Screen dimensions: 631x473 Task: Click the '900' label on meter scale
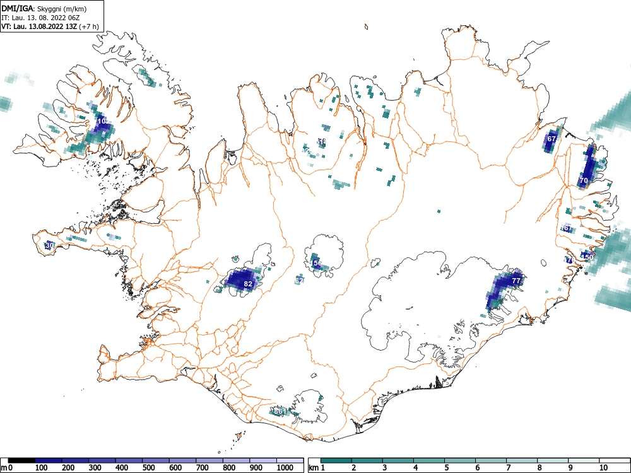(256, 468)
